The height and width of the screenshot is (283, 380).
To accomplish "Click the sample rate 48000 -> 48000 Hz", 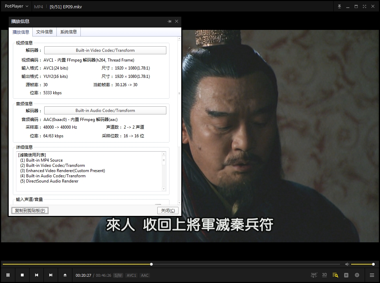I will [60, 127].
